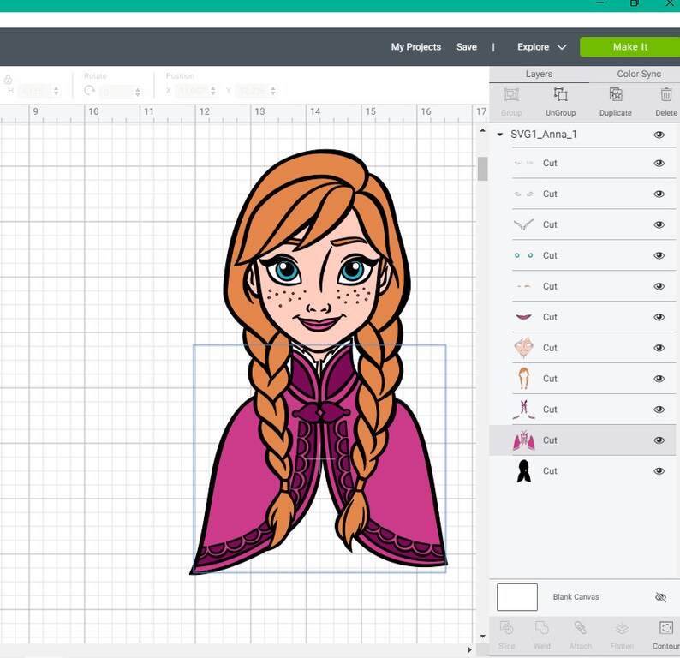This screenshot has width=680, height=658.
Task: Hide the selected pink cape layer
Action: (659, 440)
